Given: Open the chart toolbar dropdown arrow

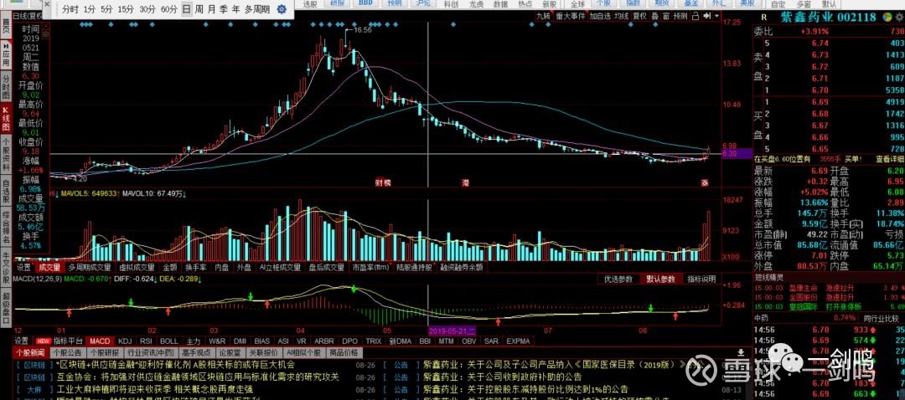Looking at the screenshot, I should click(x=716, y=16).
